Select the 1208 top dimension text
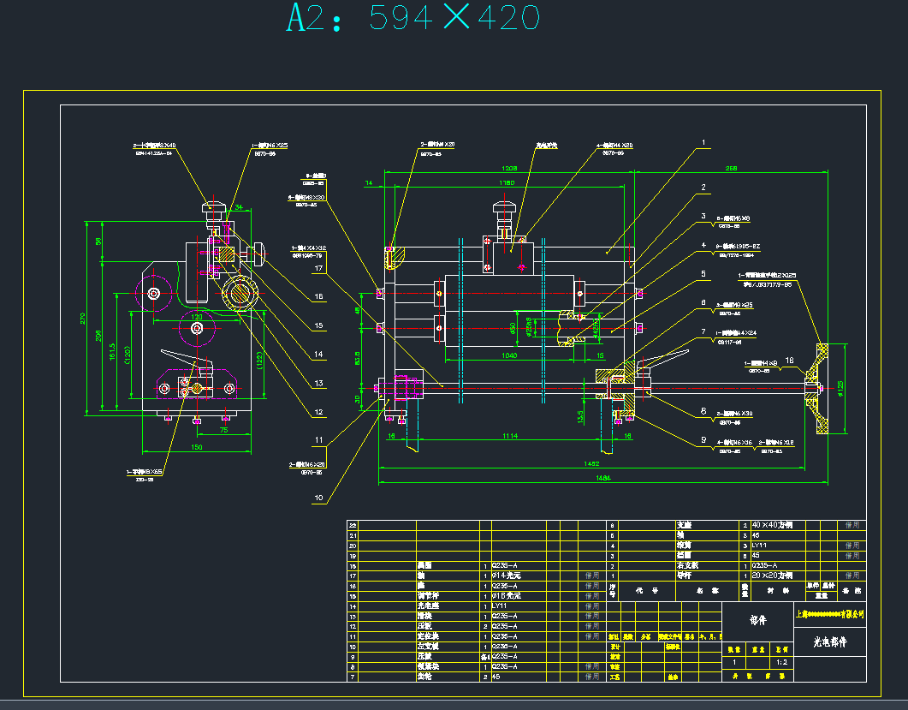 point(509,169)
